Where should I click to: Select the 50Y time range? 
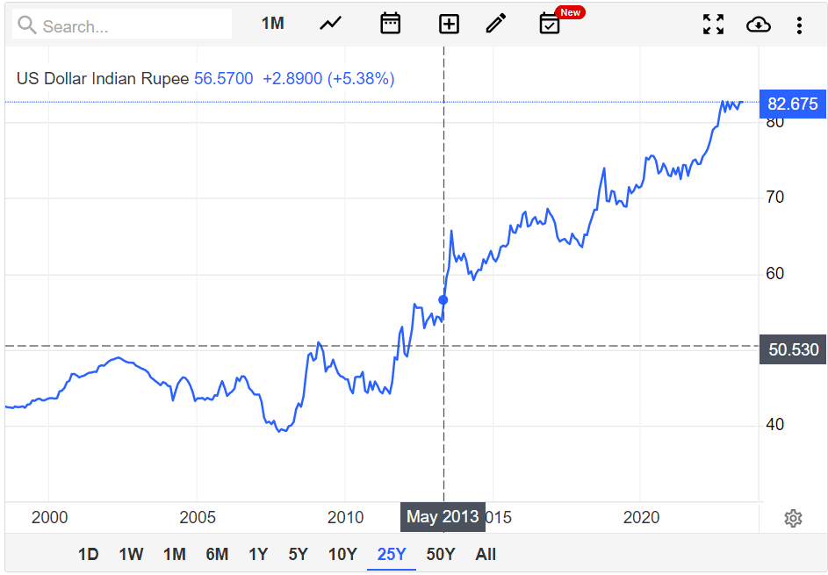441,554
